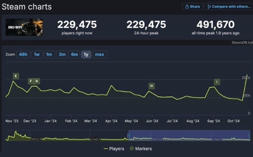Open Compare with others dropdown

click(x=228, y=7)
